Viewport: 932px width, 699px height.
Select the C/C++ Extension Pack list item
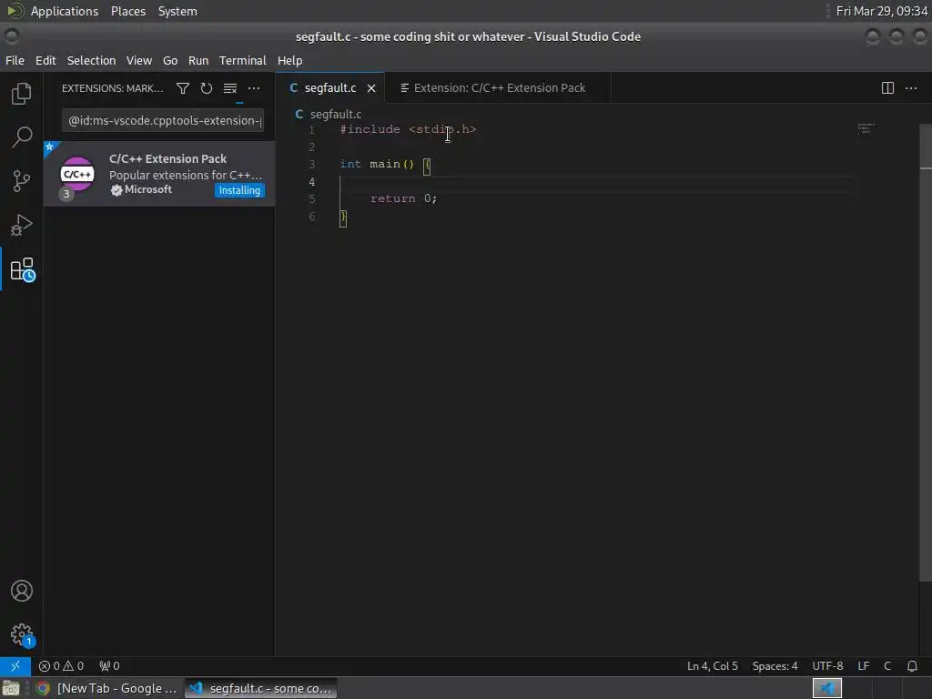(x=158, y=174)
